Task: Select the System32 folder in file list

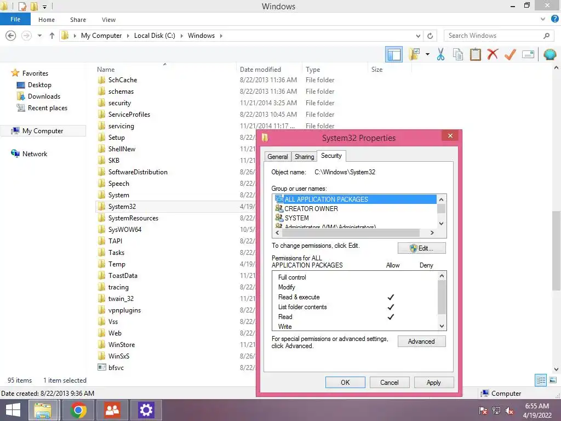Action: pyautogui.click(x=122, y=207)
